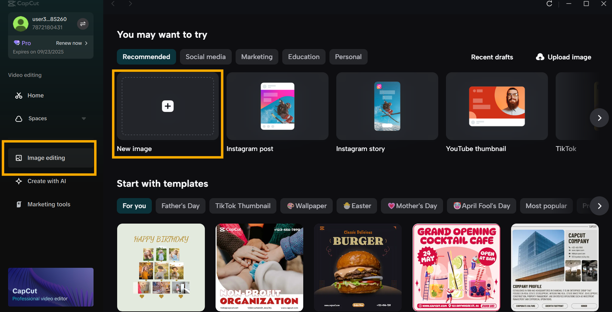This screenshot has height=312, width=612.
Task: Open the Burger template thumbnail
Action: point(358,267)
